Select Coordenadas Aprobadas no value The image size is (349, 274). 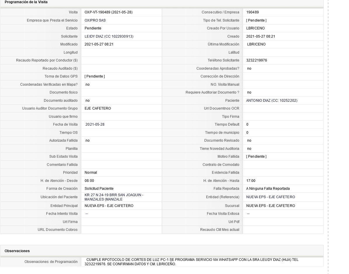coord(249,68)
